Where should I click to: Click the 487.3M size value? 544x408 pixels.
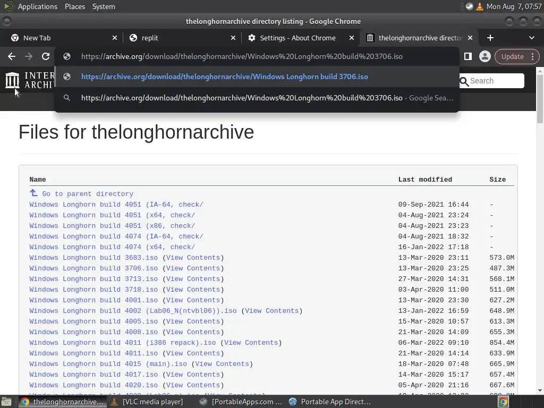(501, 268)
